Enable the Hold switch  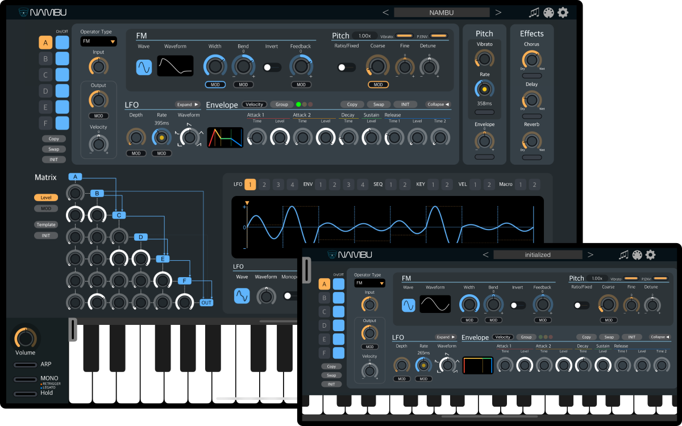[x=24, y=393]
